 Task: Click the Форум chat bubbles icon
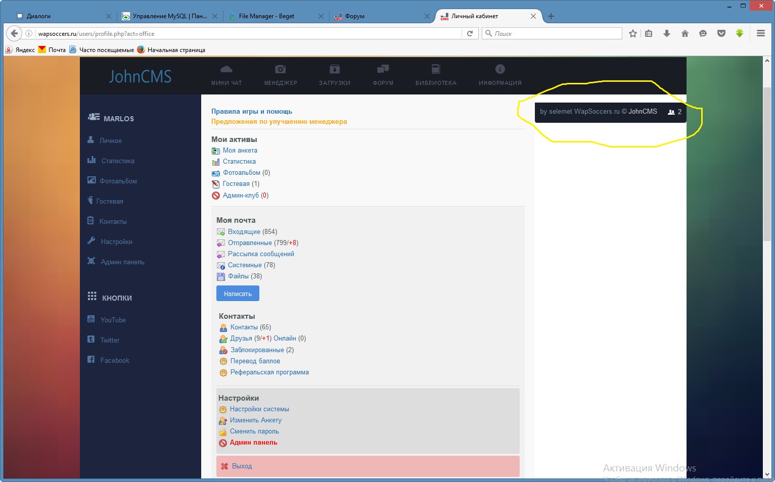point(383,69)
